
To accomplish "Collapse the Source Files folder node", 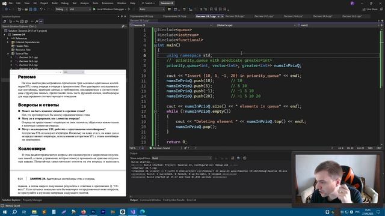I will coord(8,53).
